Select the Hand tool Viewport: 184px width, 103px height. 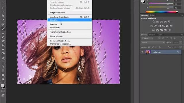click(x=3, y=75)
